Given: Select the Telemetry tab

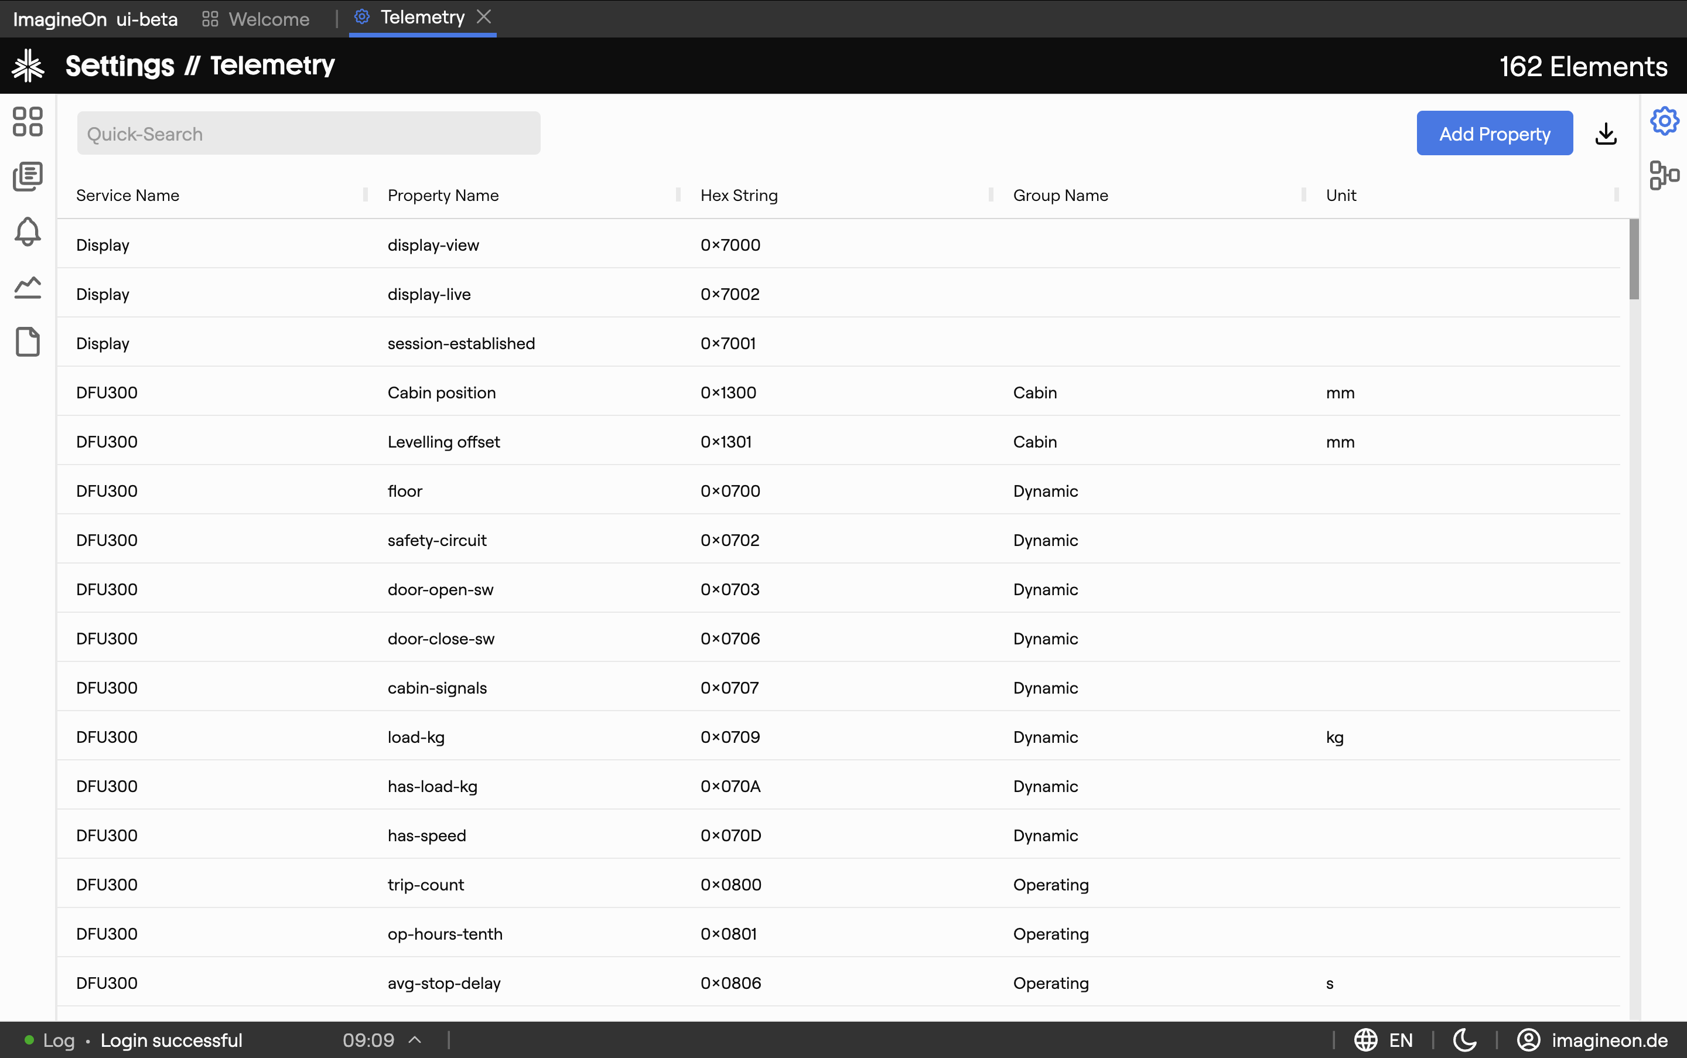Looking at the screenshot, I should click(422, 18).
